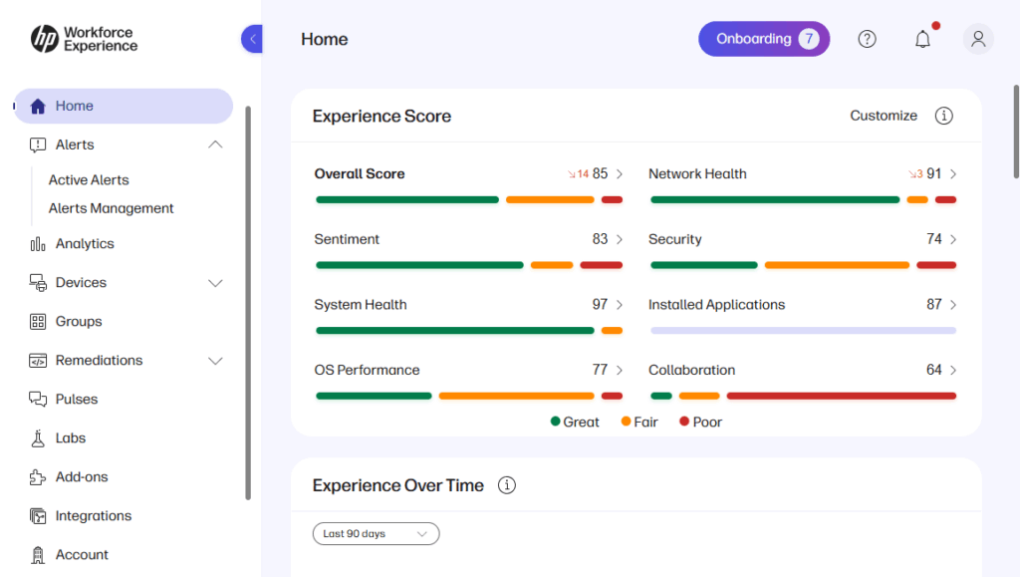Click the Experience Over Time info icon
The image size is (1020, 577).
click(x=506, y=485)
